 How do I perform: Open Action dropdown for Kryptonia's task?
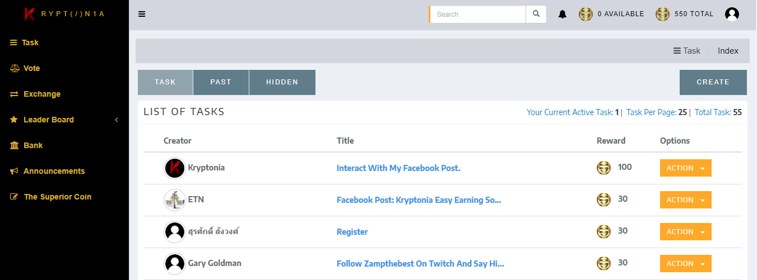[685, 168]
